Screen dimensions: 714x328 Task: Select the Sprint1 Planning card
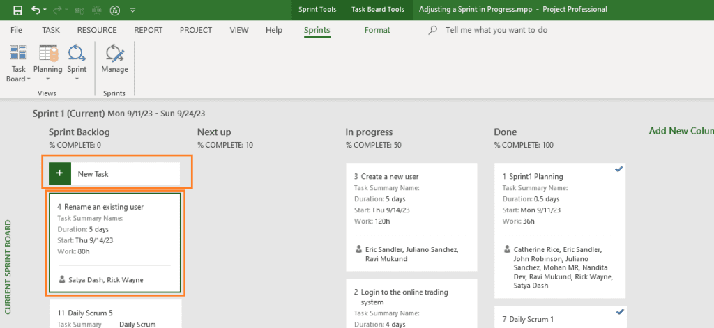560,231
